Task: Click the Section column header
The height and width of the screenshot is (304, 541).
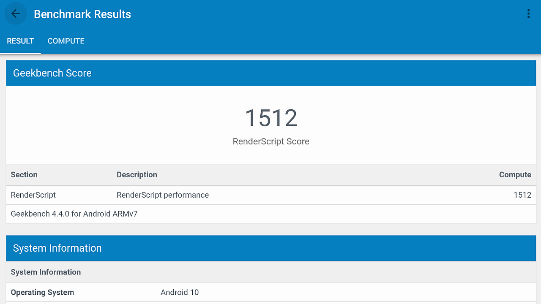Action: click(x=24, y=175)
